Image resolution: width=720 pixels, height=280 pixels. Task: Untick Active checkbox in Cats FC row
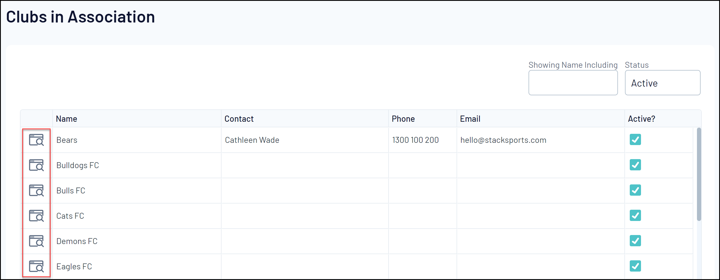635,215
